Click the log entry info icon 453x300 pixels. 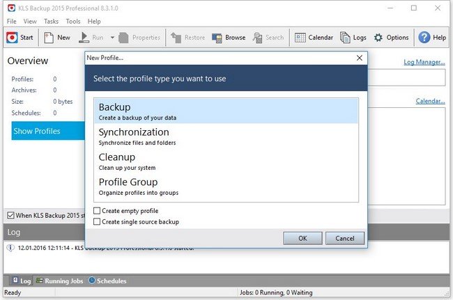10,248
